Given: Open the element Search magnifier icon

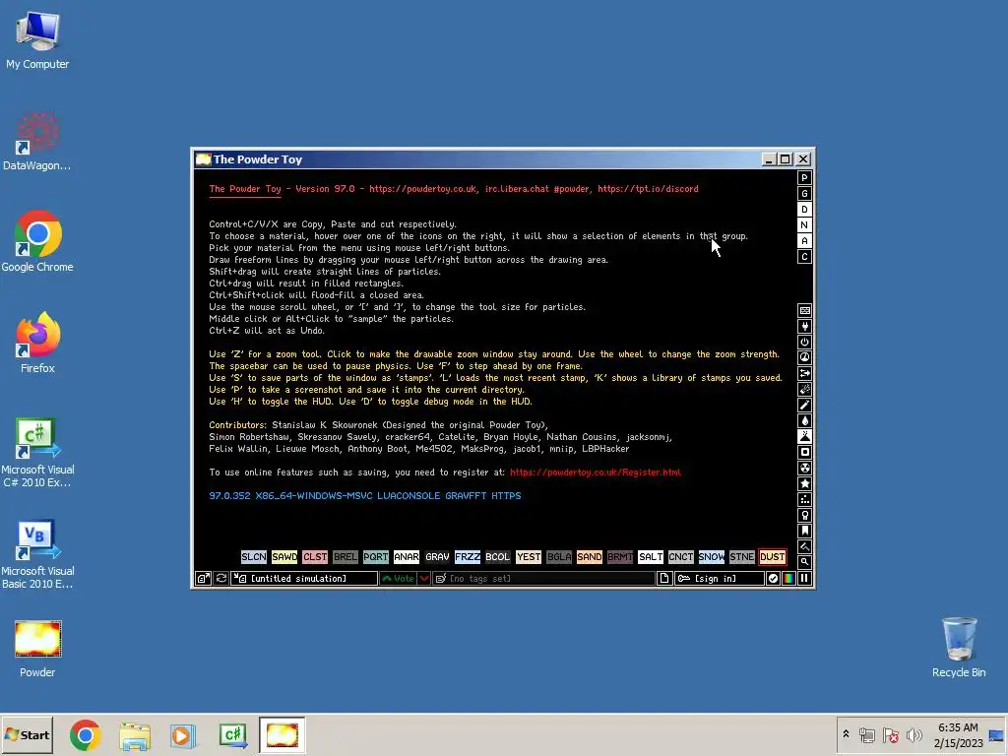Looking at the screenshot, I should pyautogui.click(x=804, y=562).
